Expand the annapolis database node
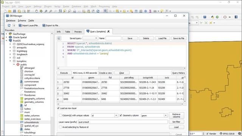The image size is (242, 136). (x=10, y=48)
